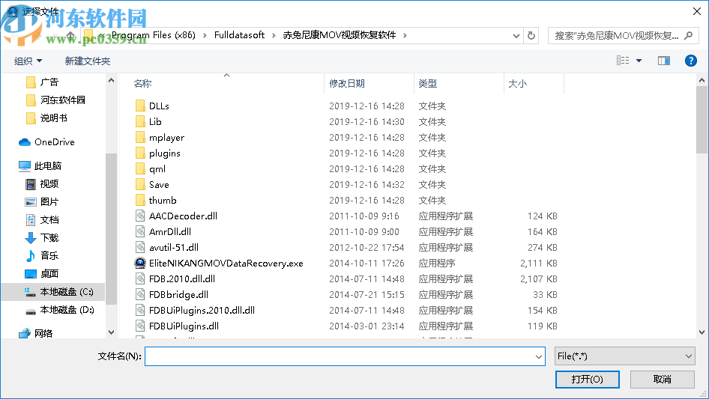This screenshot has height=399, width=709.
Task: Expand chevron after Program Files (x86)
Action: click(205, 35)
